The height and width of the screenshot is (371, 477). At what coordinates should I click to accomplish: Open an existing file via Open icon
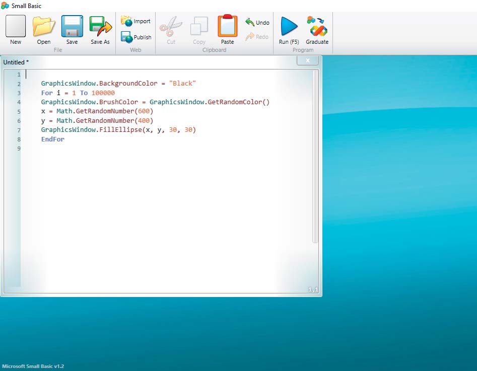(x=44, y=30)
